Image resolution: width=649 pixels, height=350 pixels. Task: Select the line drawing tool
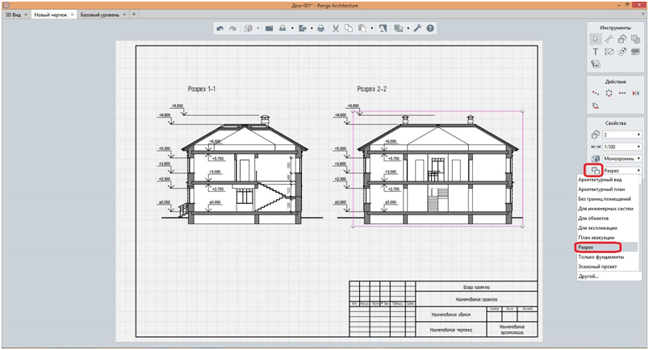(x=609, y=40)
